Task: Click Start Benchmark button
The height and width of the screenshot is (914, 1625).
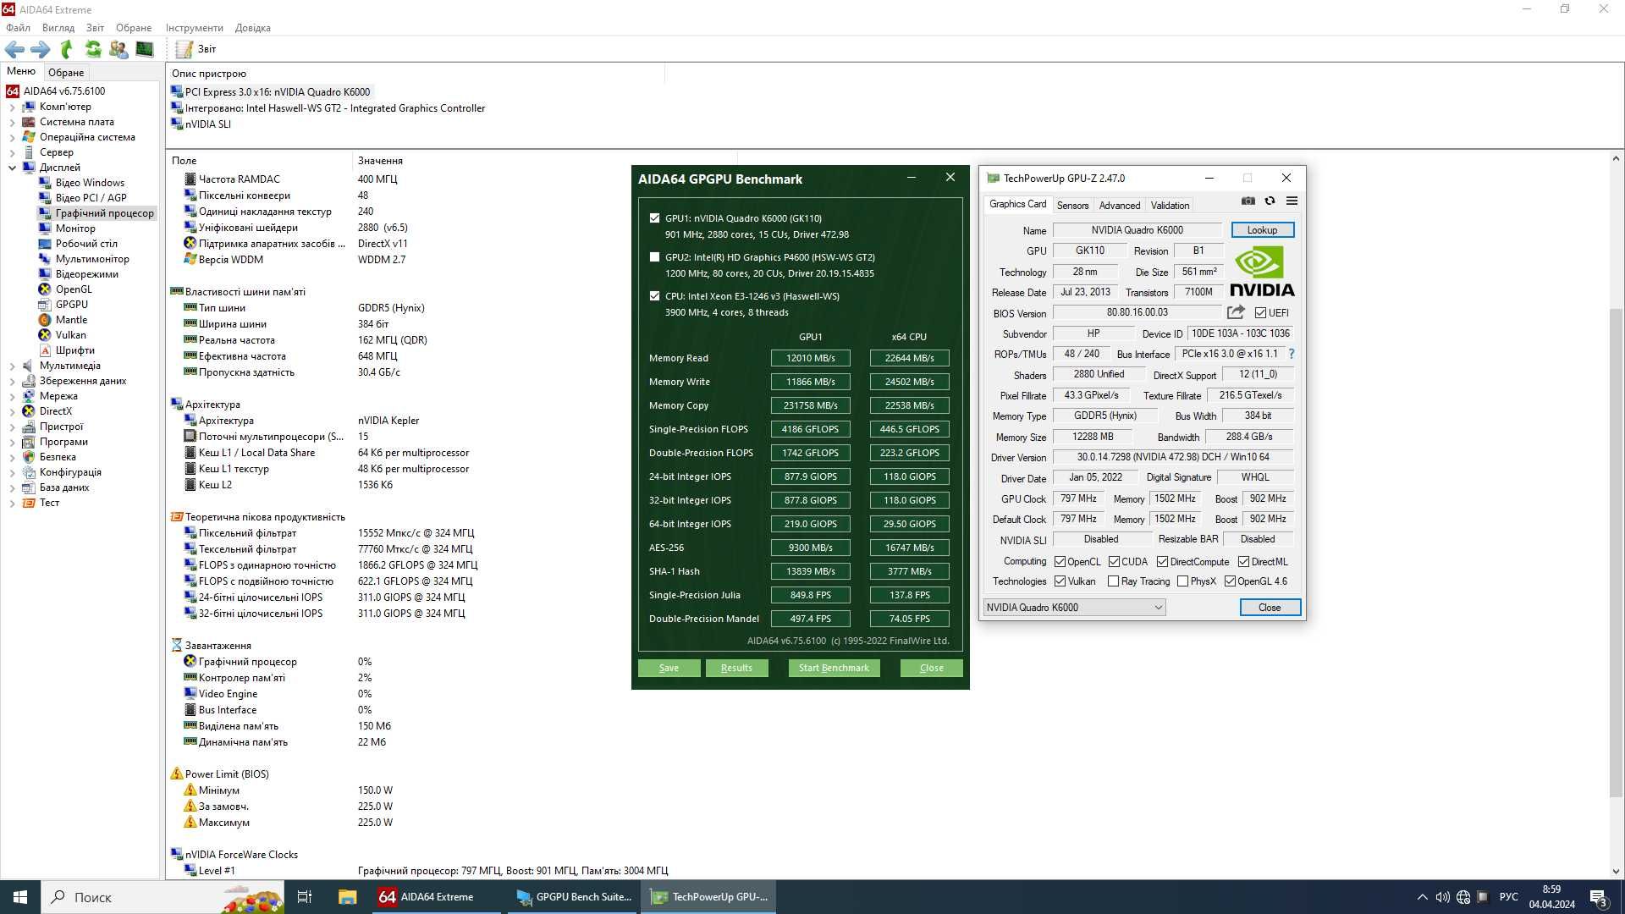Action: point(834,669)
